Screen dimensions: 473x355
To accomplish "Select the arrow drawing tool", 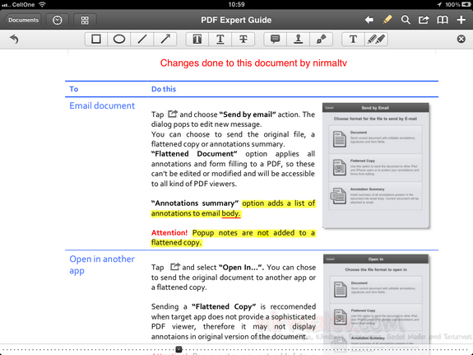I will [x=165, y=40].
